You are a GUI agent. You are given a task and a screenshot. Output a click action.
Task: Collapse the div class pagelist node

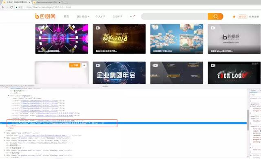tap(9, 96)
